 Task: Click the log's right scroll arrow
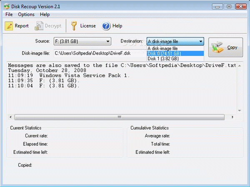(232, 117)
